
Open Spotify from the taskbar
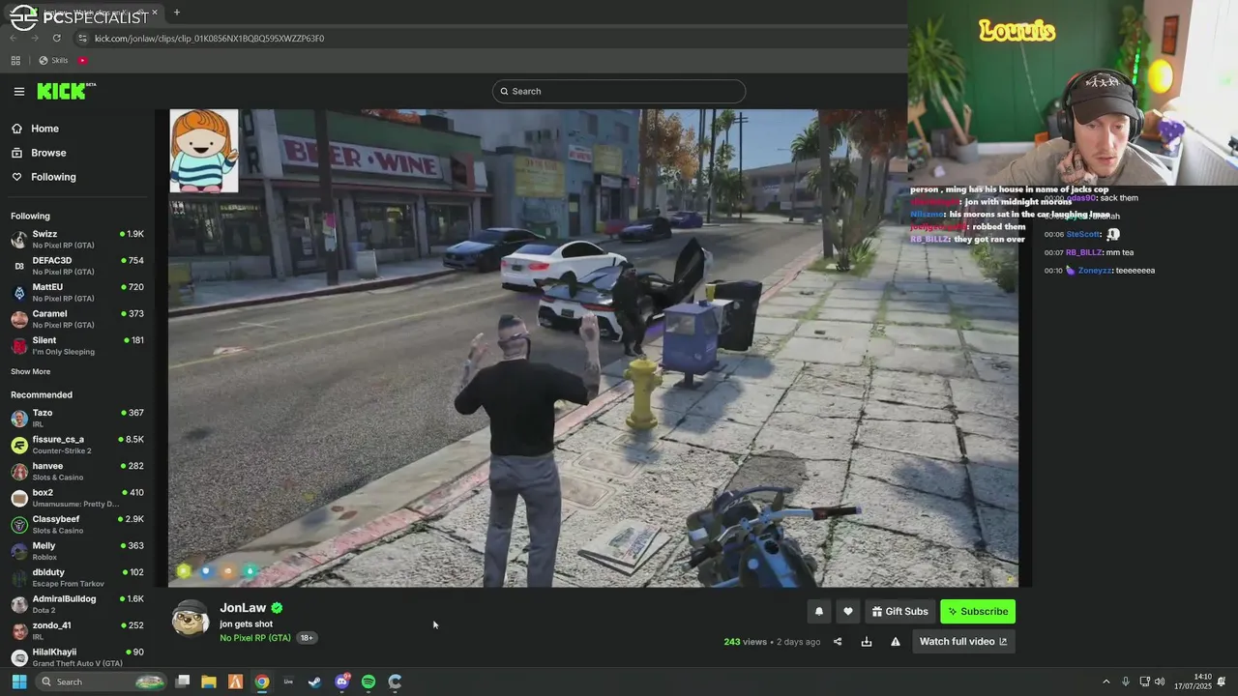click(x=368, y=681)
